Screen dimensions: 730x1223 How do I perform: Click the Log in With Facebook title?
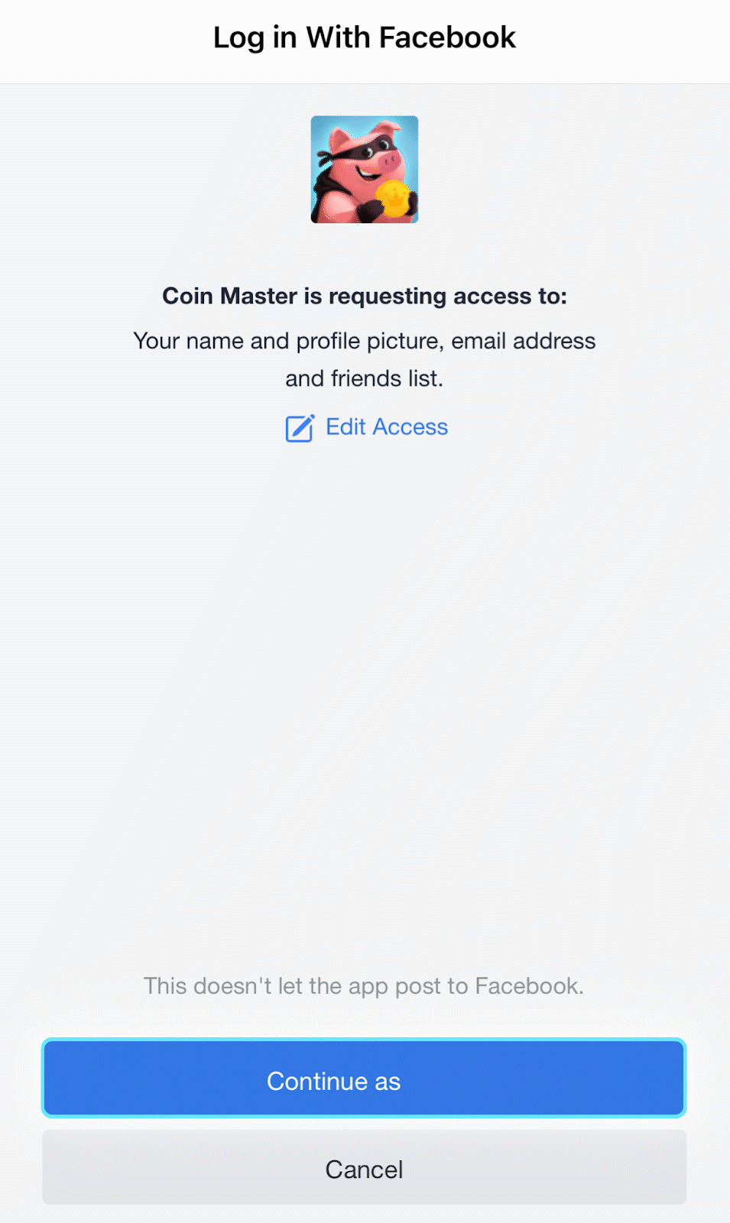pyautogui.click(x=365, y=37)
